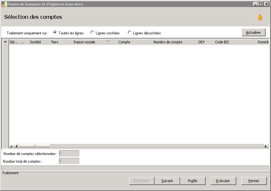The height and width of the screenshot is (191, 271).
Task: Open the Profils button
Action: point(193,181)
